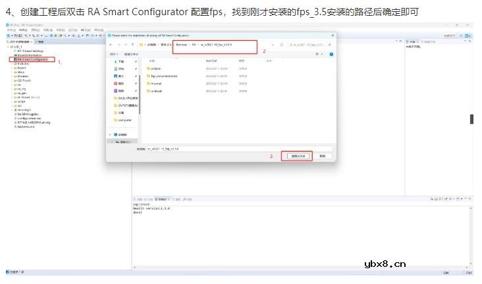Expand the rt-thread folder node
Screen dimensions: 482x284
pyautogui.click(x=12, y=98)
